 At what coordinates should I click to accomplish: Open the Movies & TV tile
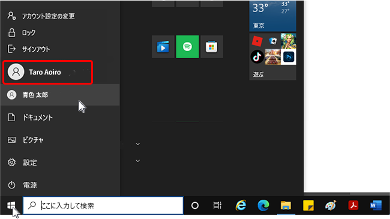click(x=163, y=47)
